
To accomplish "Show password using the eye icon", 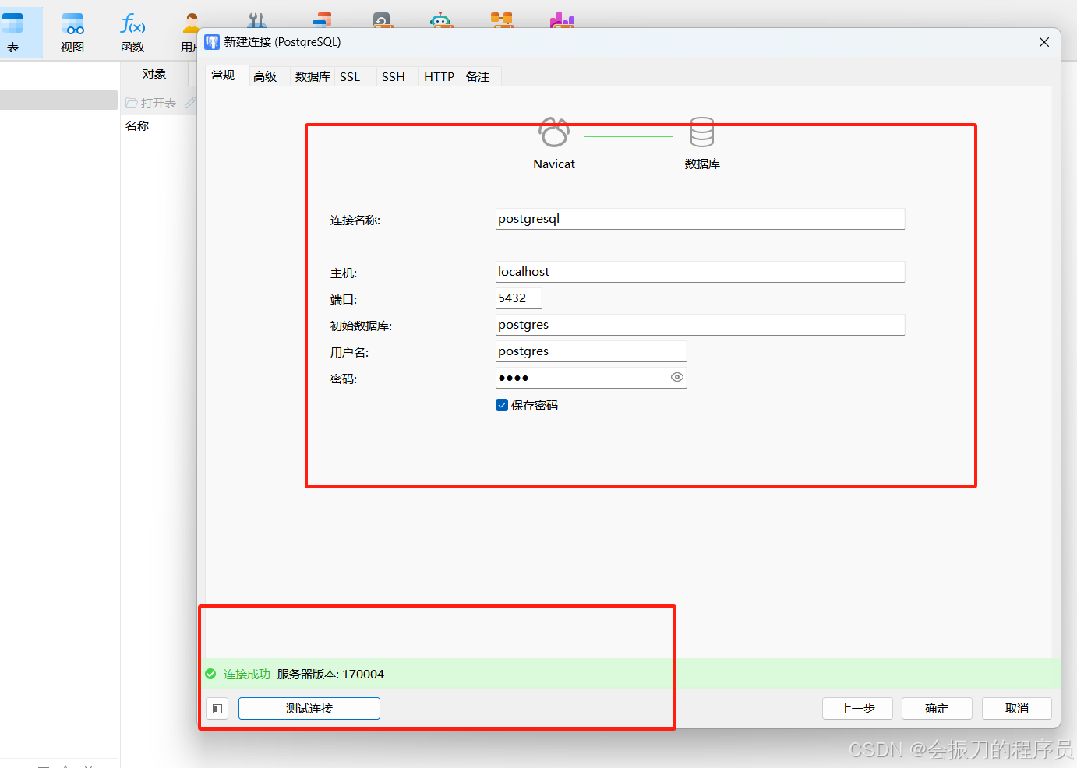I will 676,377.
